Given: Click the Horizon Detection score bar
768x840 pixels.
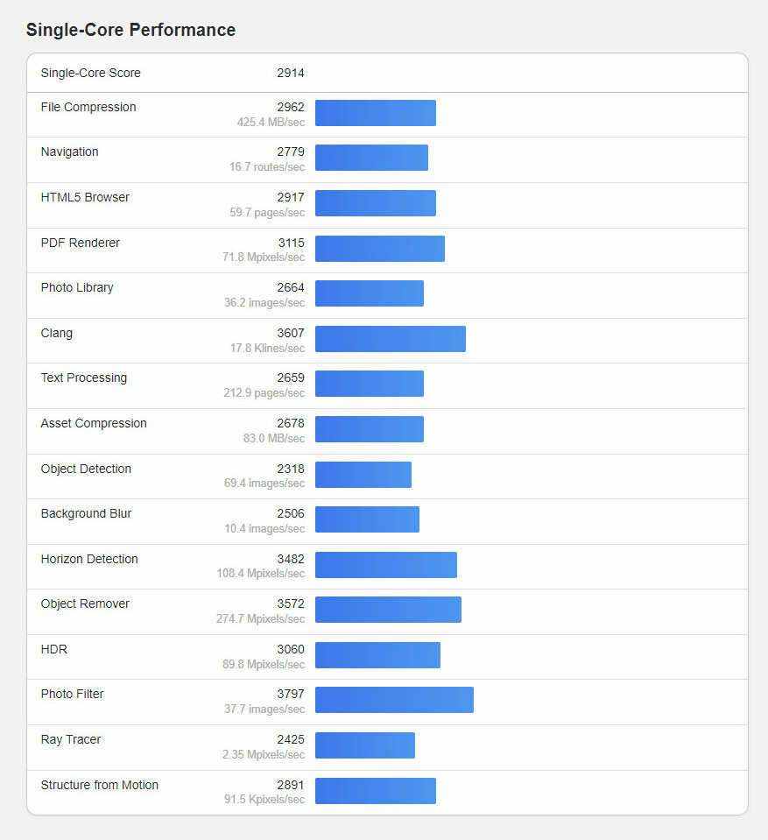Looking at the screenshot, I should click(x=385, y=565).
